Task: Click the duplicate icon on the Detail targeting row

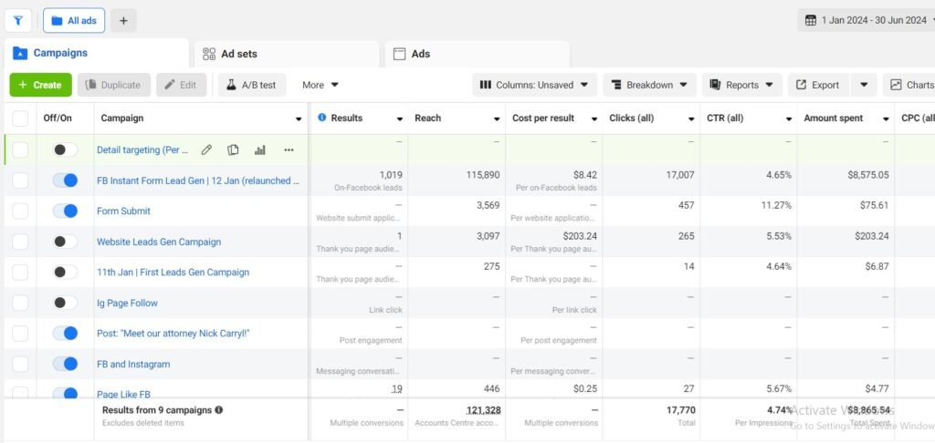Action: coord(233,150)
